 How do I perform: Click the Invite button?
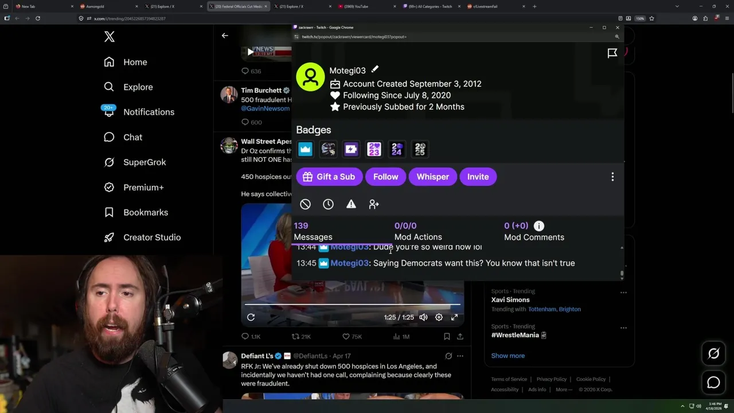[478, 177]
